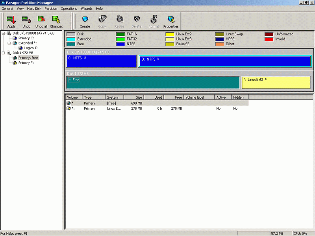Open the Partition menu
Viewport: 315px width, 236px height.
click(51, 9)
